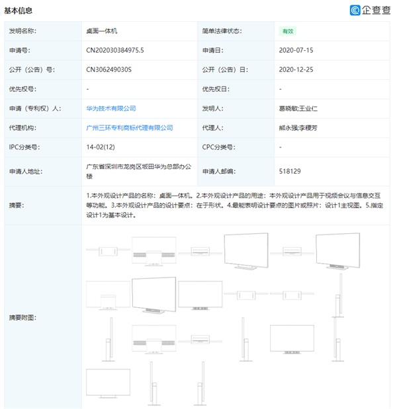Open 广州三环专利商标代理有限公司 agency link
The height and width of the screenshot is (409, 397).
129,128
